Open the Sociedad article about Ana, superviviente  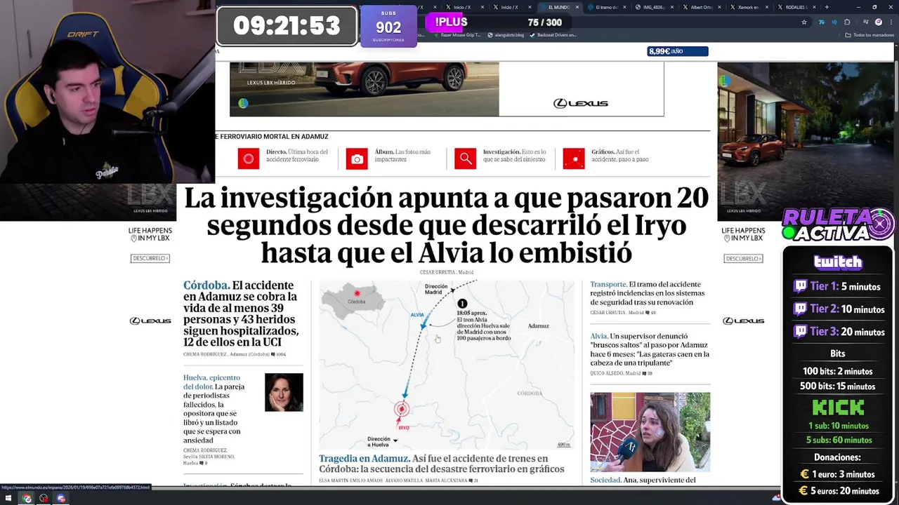(x=643, y=480)
